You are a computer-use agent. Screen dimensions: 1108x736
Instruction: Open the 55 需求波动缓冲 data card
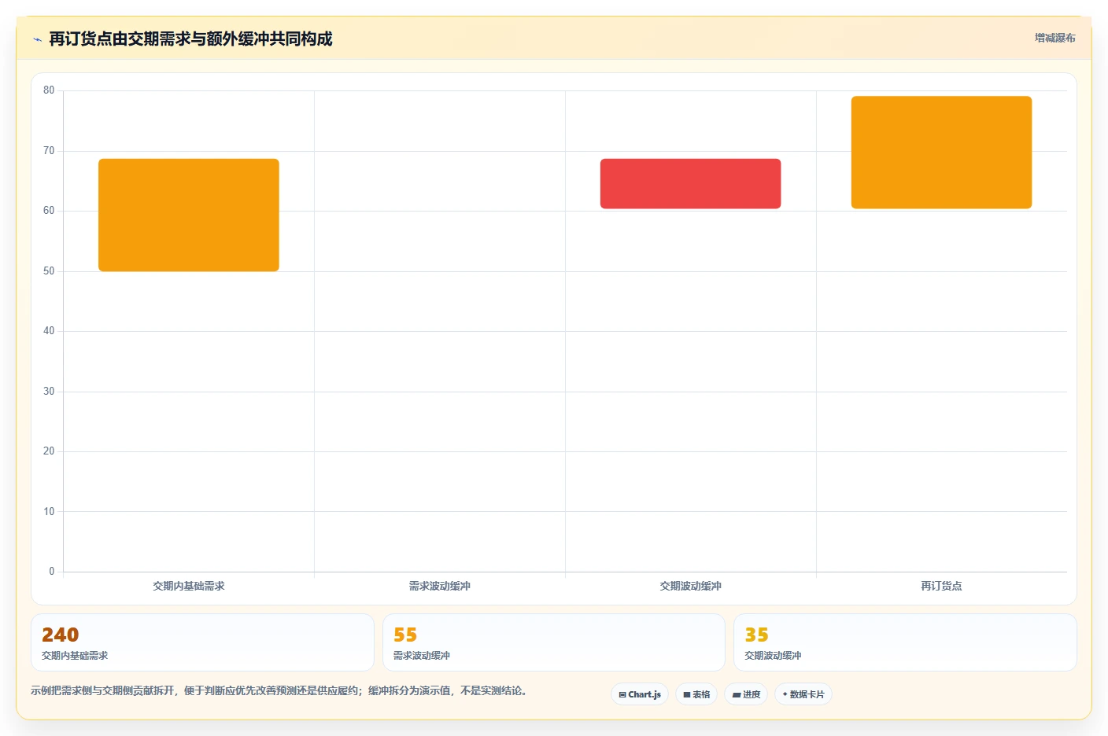pyautogui.click(x=553, y=642)
